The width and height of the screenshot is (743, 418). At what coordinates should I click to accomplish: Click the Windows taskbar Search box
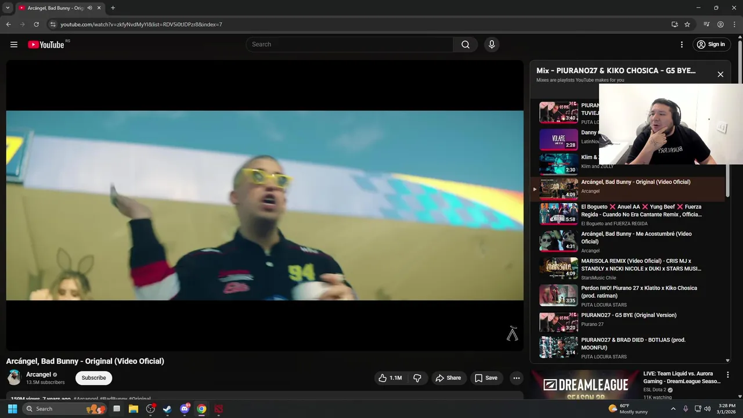click(65, 409)
